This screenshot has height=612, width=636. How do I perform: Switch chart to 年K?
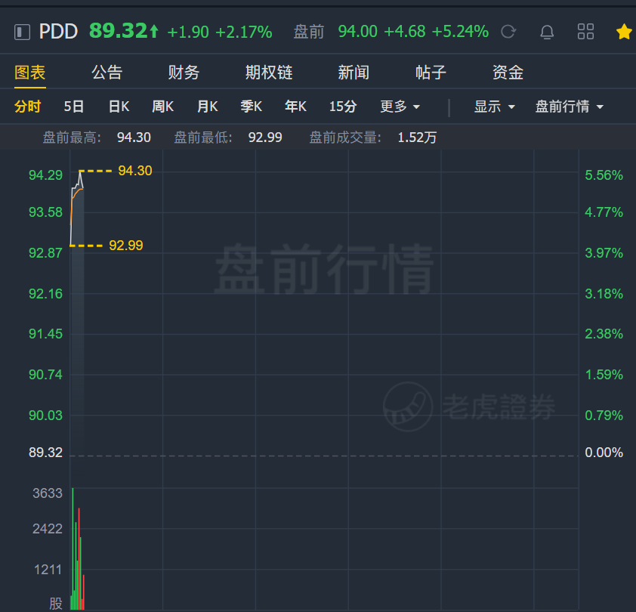click(295, 107)
